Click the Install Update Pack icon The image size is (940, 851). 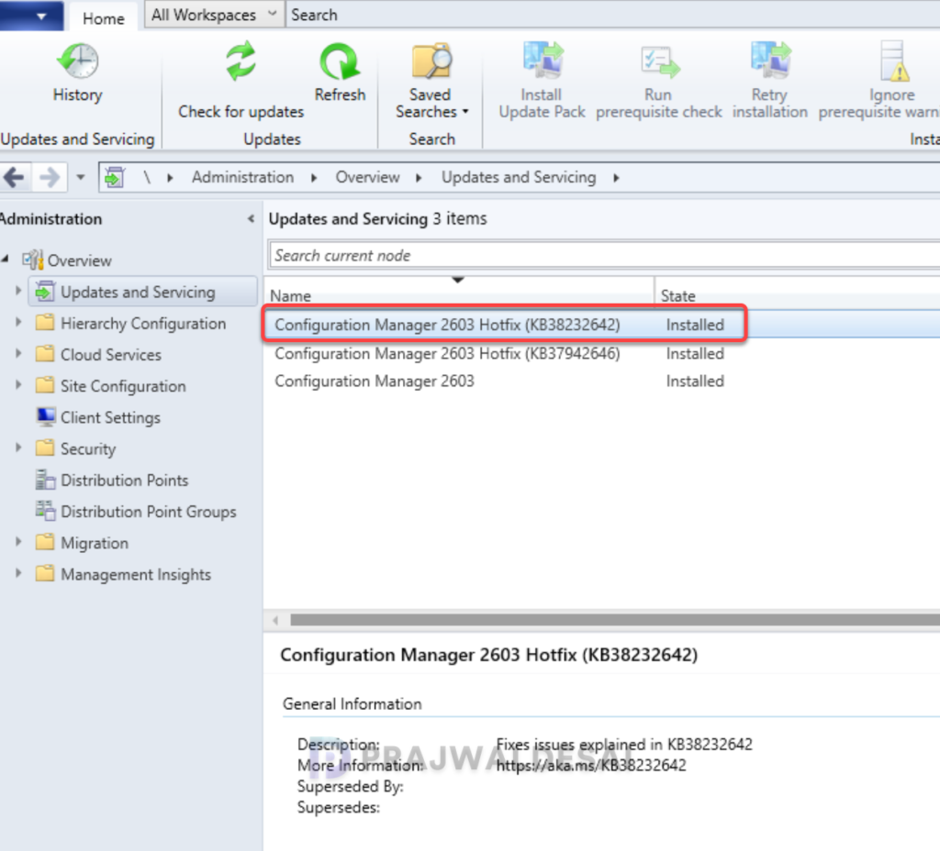543,61
